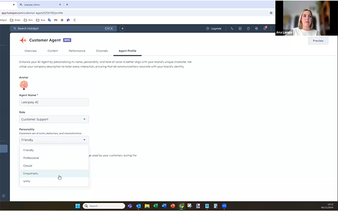Collapse the Personality dropdown showing Friendly
Screen dimensions: 338x211
pos(54,140)
